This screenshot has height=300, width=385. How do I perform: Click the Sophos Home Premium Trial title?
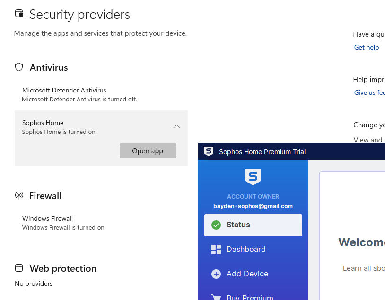click(x=262, y=152)
